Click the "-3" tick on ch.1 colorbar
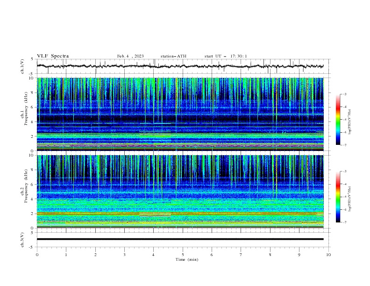370x286 pixels. [344, 94]
